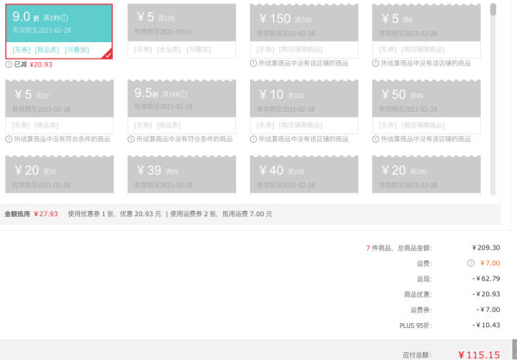Viewport: 517px width, 360px height.
Task: Click the 应付总额 ¥115.15 total
Action: (479, 355)
